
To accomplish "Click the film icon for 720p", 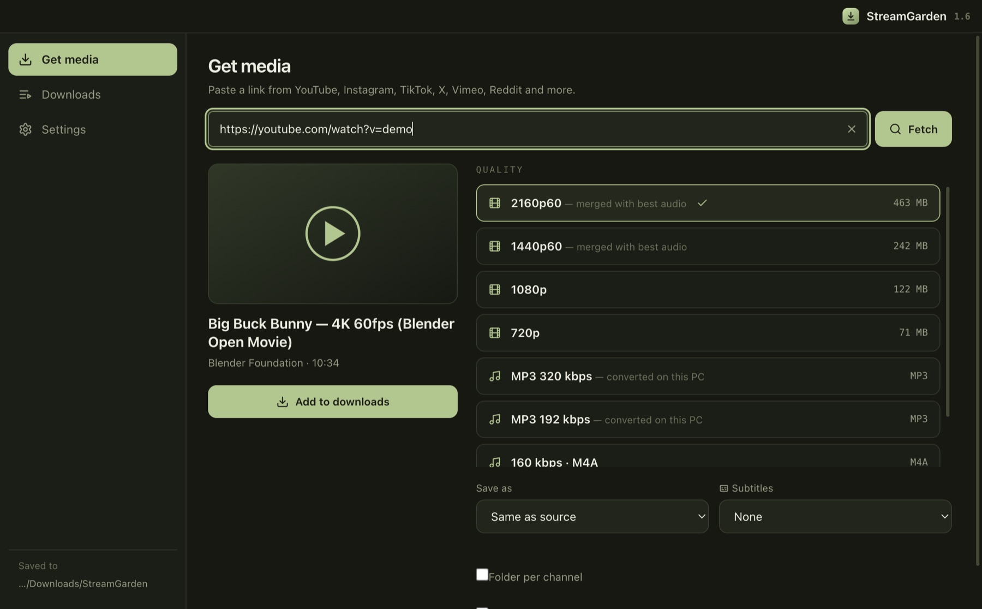I will pyautogui.click(x=495, y=333).
